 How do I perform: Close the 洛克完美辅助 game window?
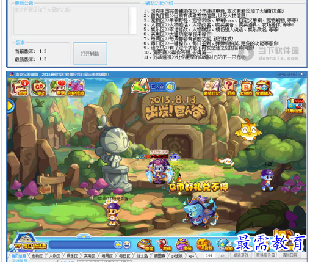[x=301, y=74]
